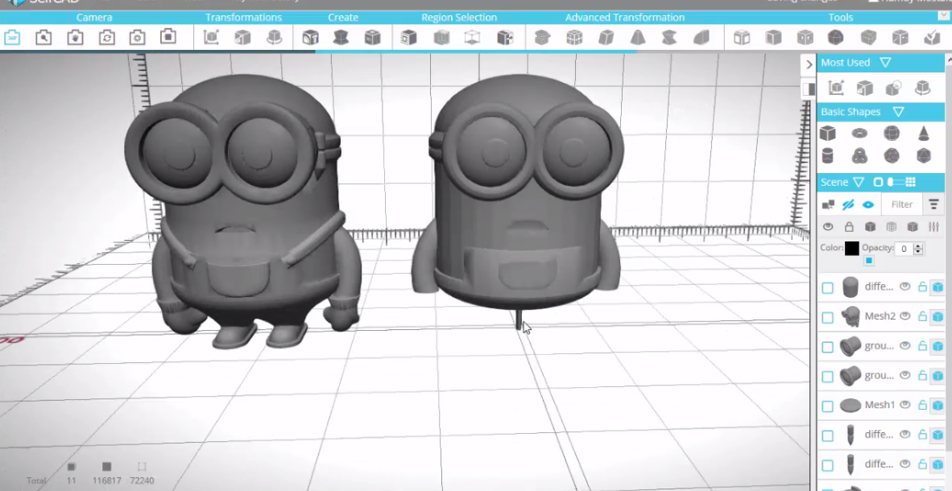Toggle the blue eye icon beside Filter
Viewport: 952px width, 491px height.
click(868, 204)
